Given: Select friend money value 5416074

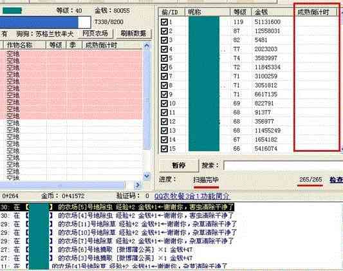Looking at the screenshot, I should [x=266, y=149].
